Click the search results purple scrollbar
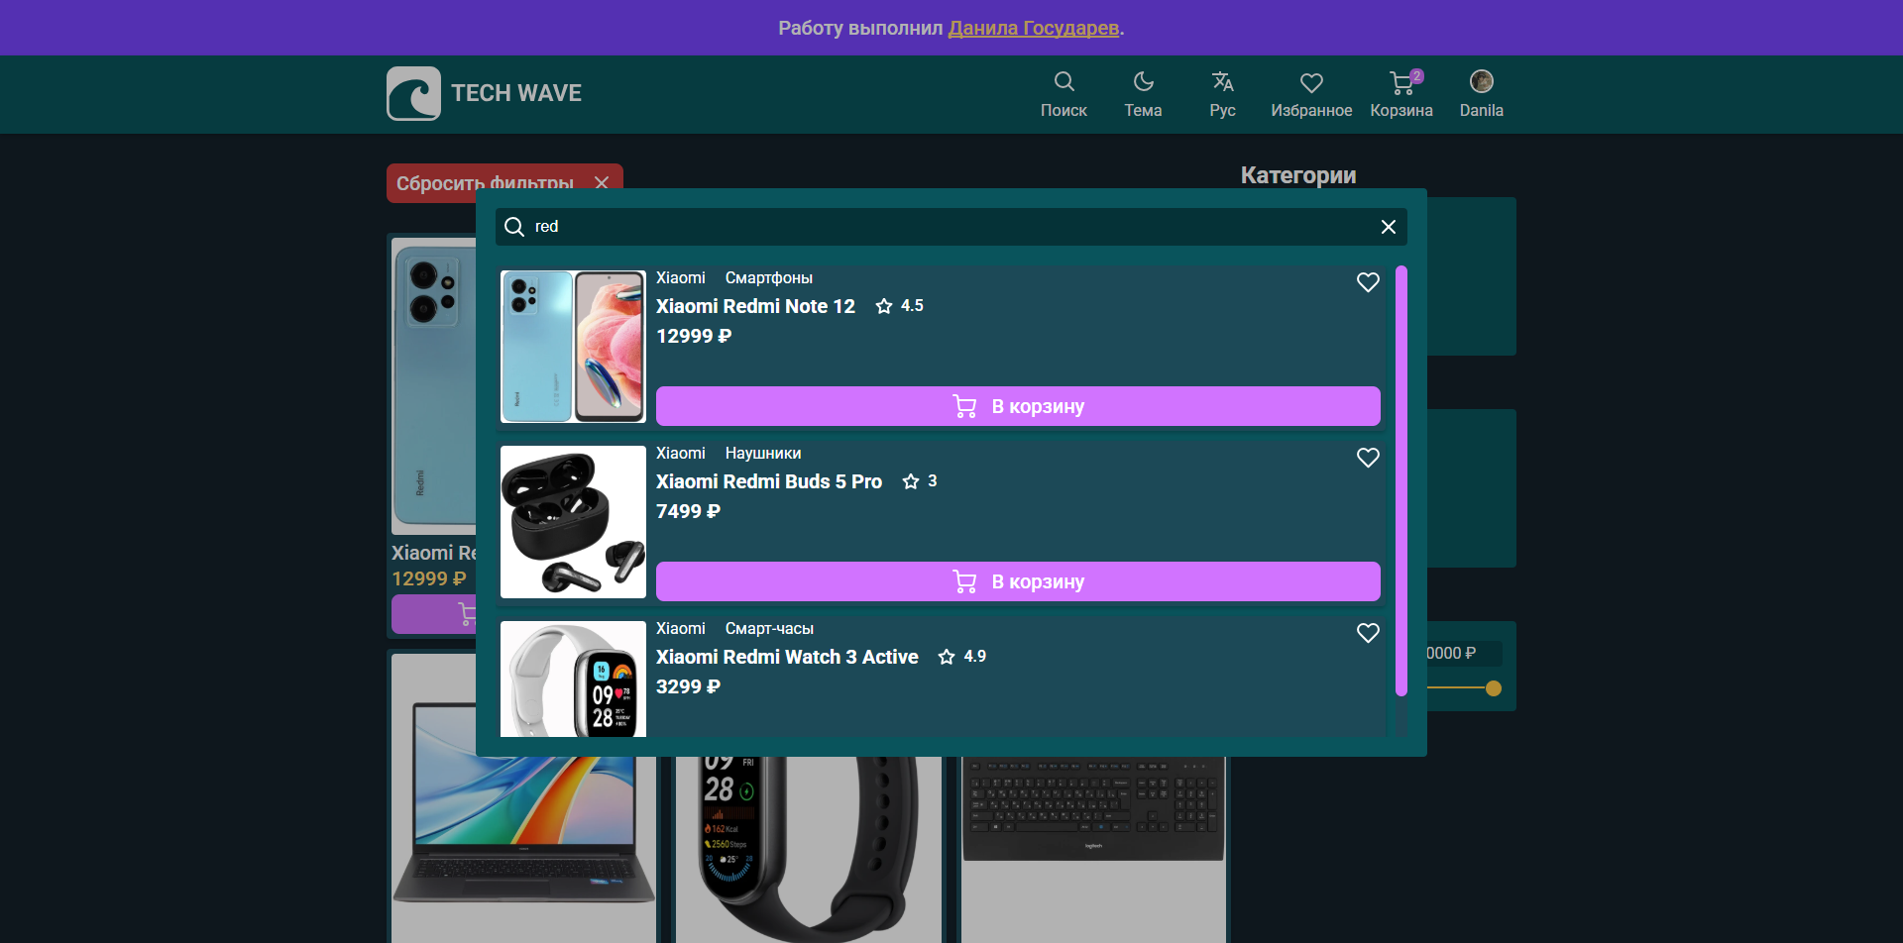 pos(1400,480)
